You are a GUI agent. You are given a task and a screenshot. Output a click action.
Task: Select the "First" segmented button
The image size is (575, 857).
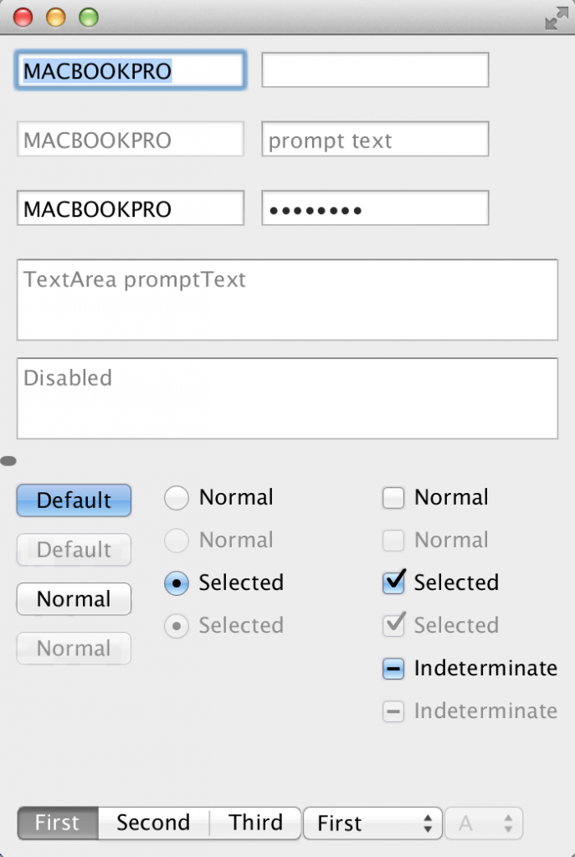click(56, 823)
